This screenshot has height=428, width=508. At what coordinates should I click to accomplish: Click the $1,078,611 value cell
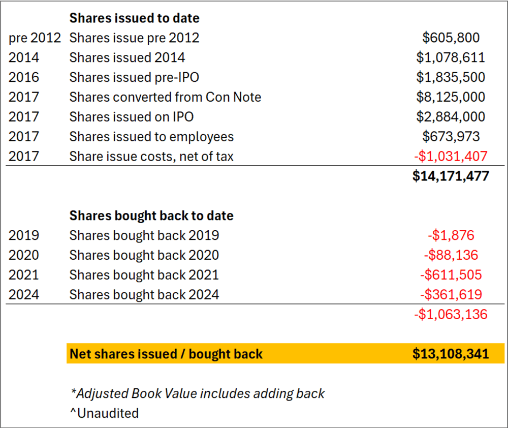(451, 57)
